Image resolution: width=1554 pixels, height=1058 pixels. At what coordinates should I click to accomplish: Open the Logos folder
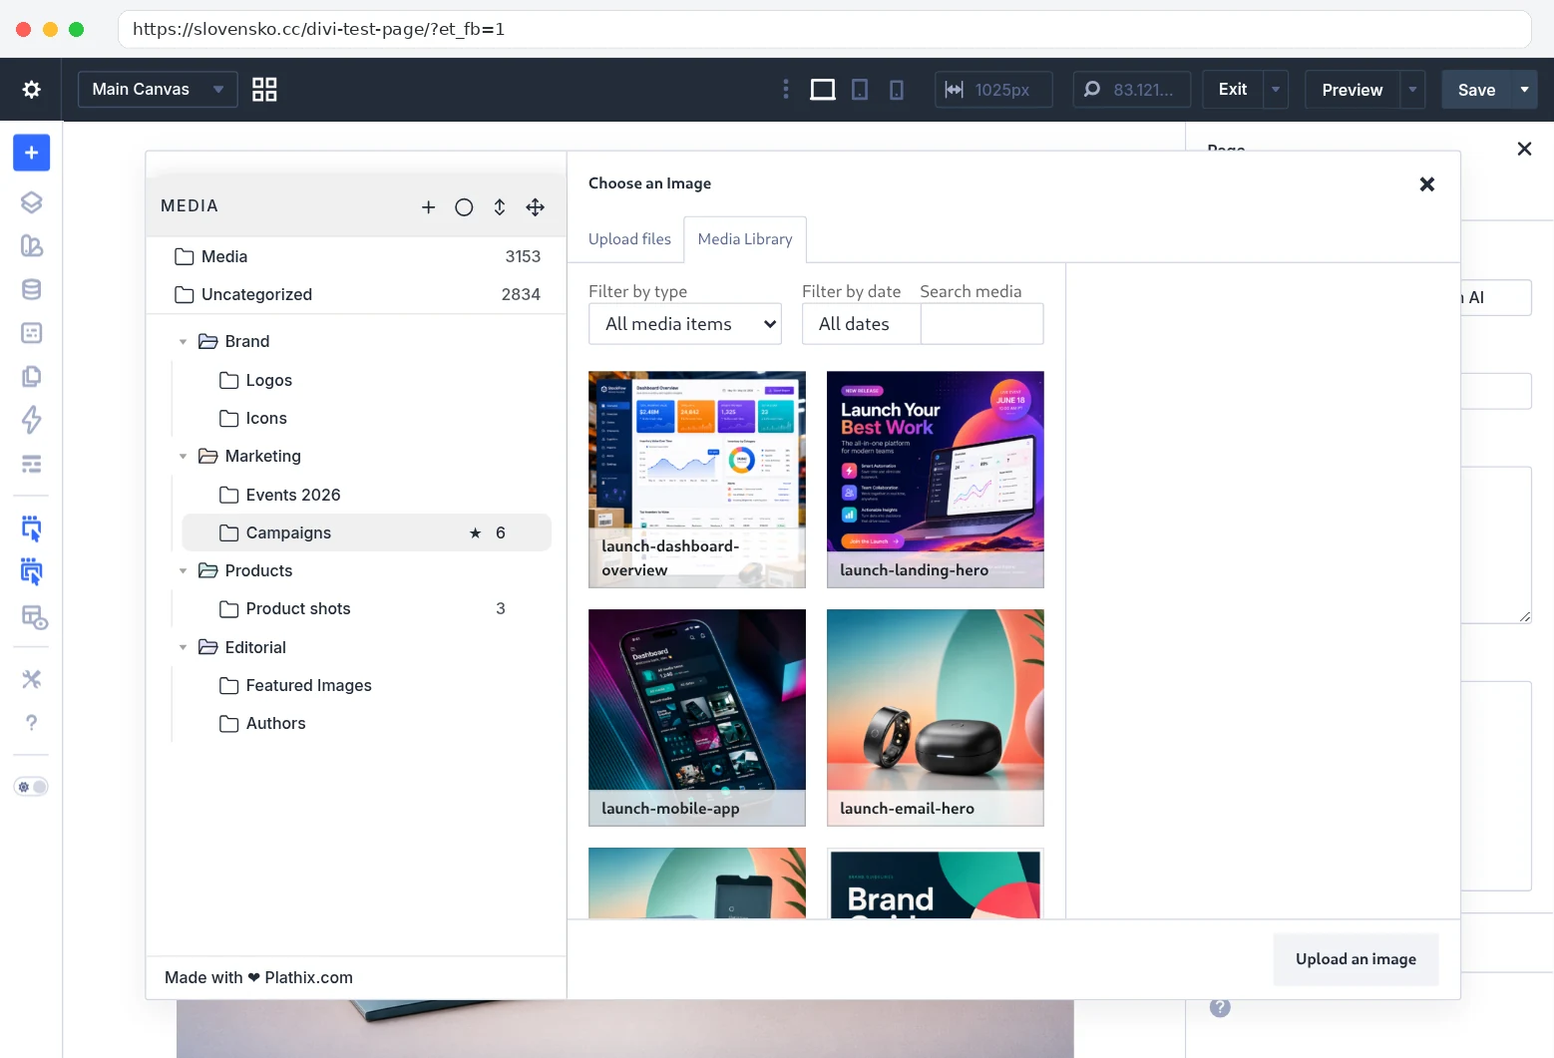tap(367, 380)
